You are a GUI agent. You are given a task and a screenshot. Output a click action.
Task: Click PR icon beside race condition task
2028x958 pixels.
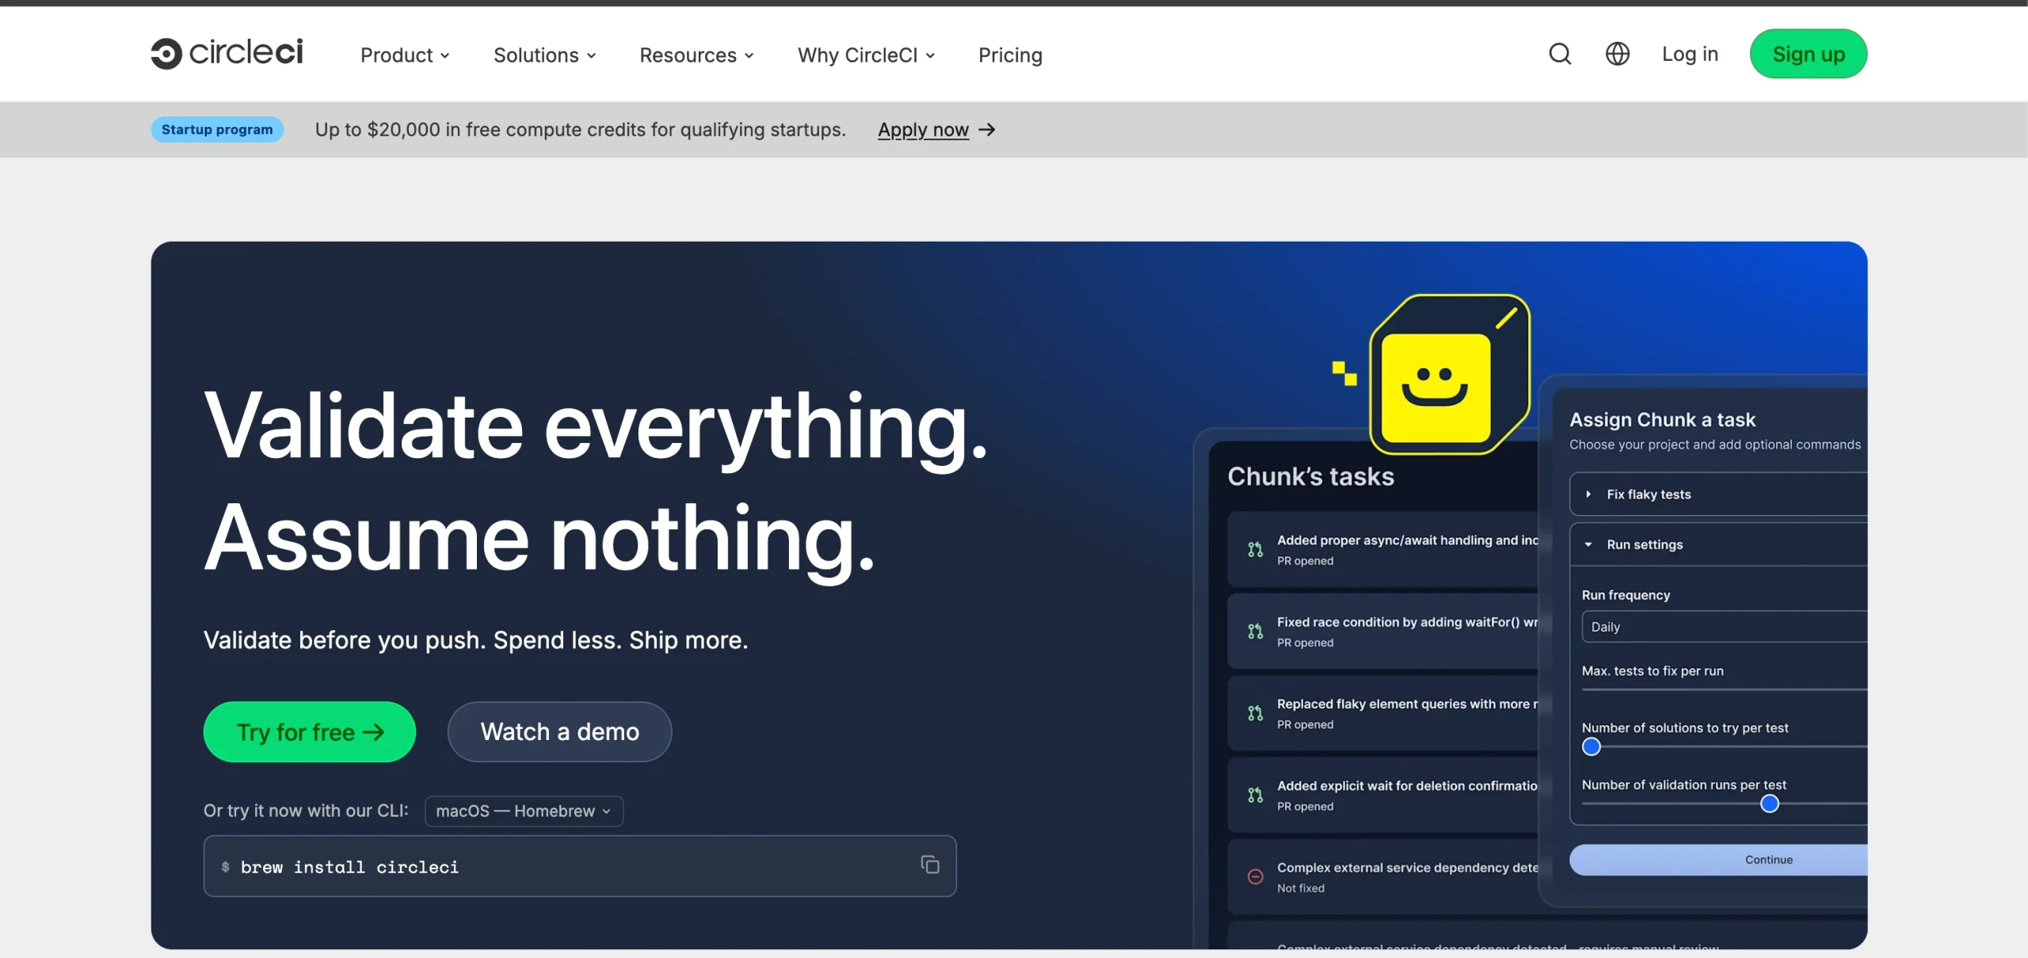click(x=1255, y=632)
